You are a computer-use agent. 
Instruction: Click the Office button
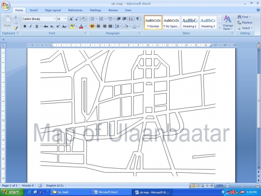[6, 6]
